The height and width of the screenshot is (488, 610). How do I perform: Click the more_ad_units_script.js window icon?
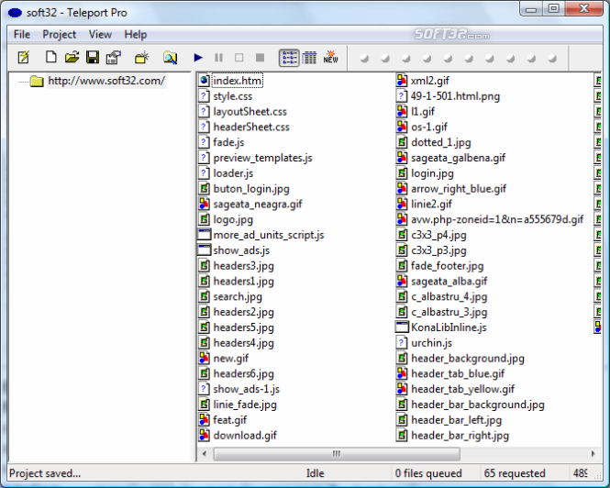tap(205, 235)
